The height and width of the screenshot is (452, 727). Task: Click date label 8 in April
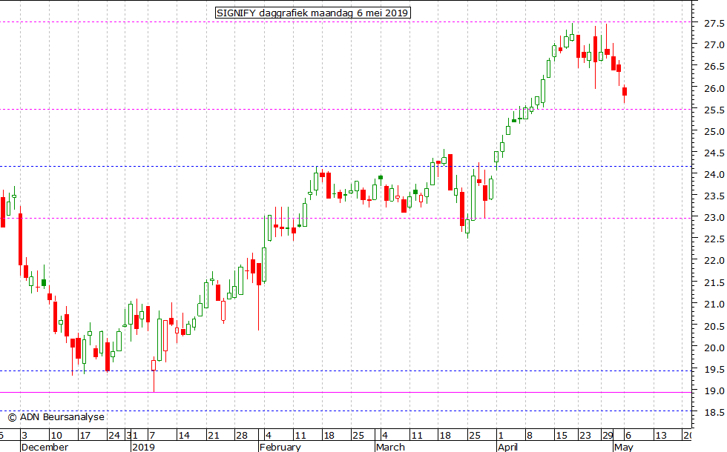point(530,436)
